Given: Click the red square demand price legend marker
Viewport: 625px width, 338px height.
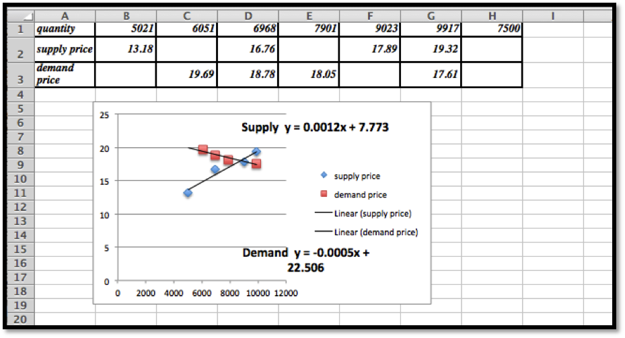Looking at the screenshot, I should [324, 195].
